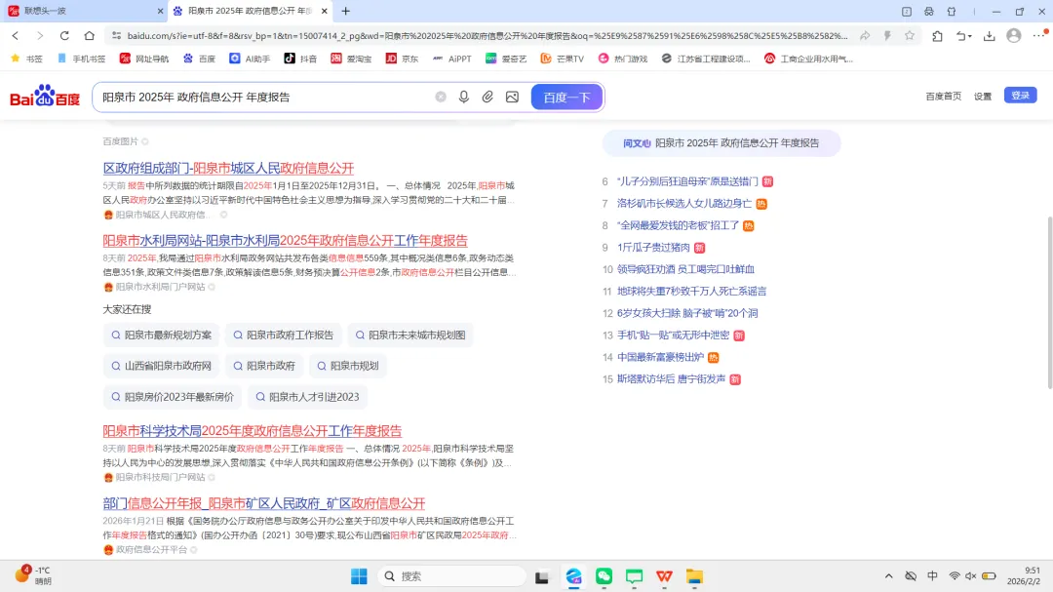Click the browser forward arrow
This screenshot has height=592, width=1053.
pyautogui.click(x=40, y=36)
